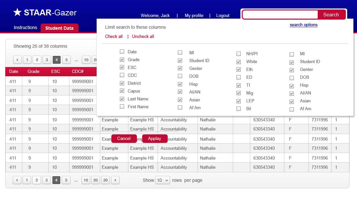
Task: Check the First Name column checkbox
Action: (x=122, y=107)
